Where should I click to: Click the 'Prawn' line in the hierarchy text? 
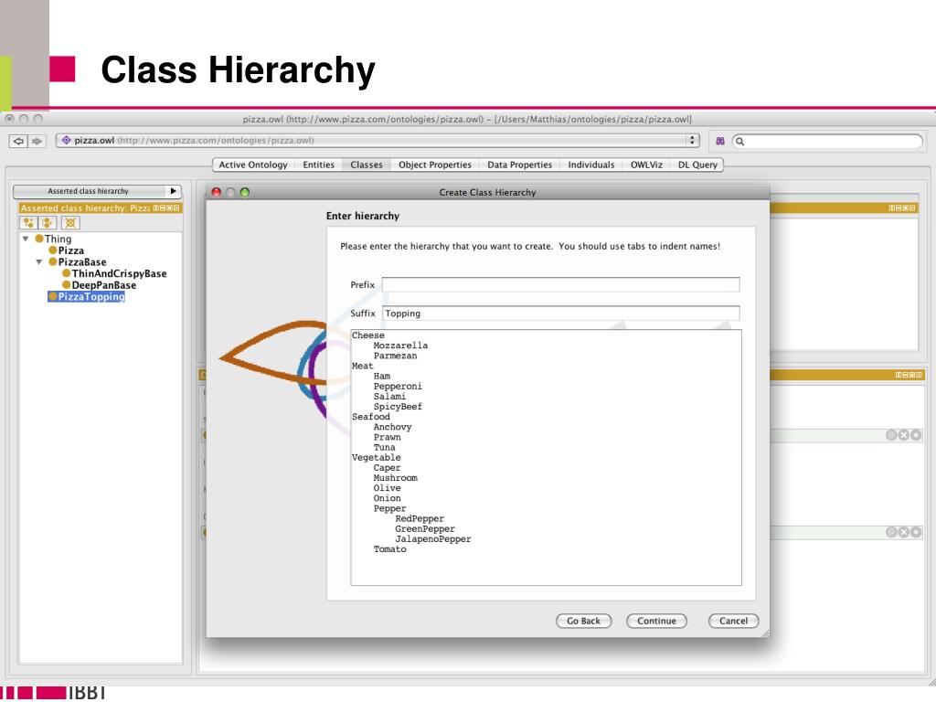(387, 437)
